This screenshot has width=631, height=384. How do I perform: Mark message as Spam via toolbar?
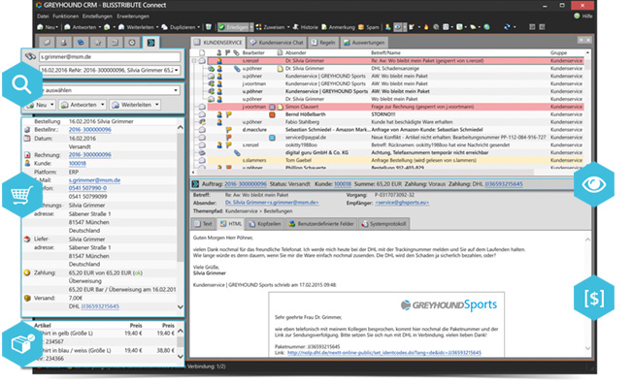[369, 27]
